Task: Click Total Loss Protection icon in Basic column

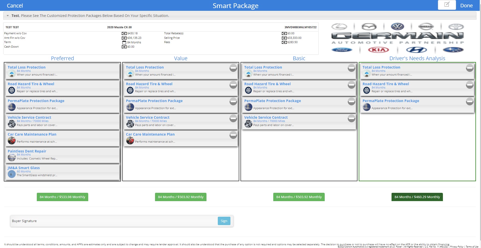Action: pos(248,73)
